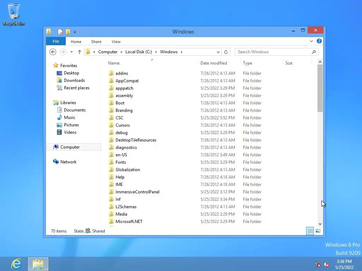Select the apppatch folder icon

[111, 88]
